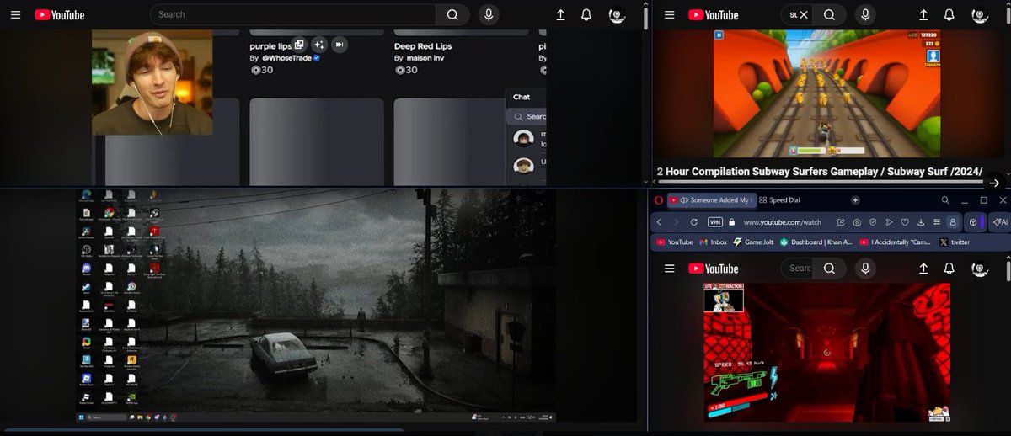Open the Inbox bookmark
Screen dimensions: 1011x436
[713, 242]
